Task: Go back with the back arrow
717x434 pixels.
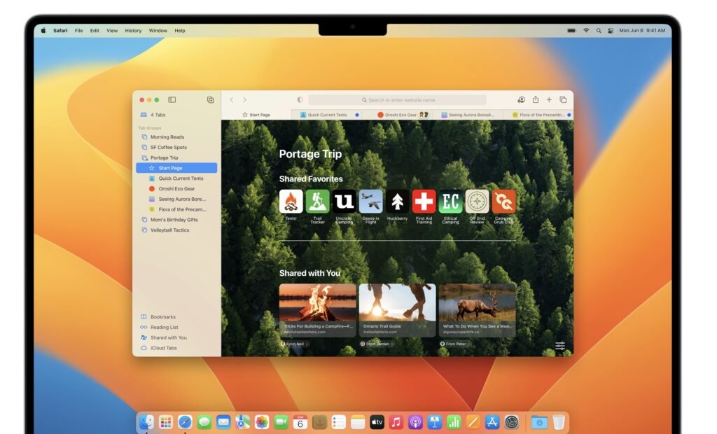Action: (x=232, y=99)
